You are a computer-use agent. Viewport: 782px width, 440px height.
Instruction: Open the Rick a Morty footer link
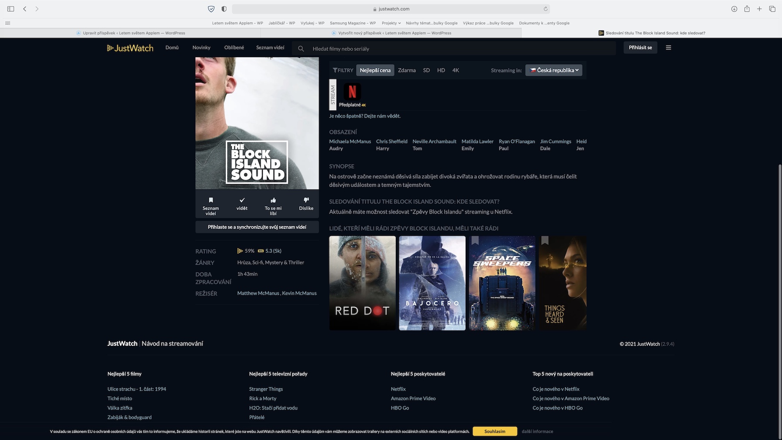[x=263, y=399]
